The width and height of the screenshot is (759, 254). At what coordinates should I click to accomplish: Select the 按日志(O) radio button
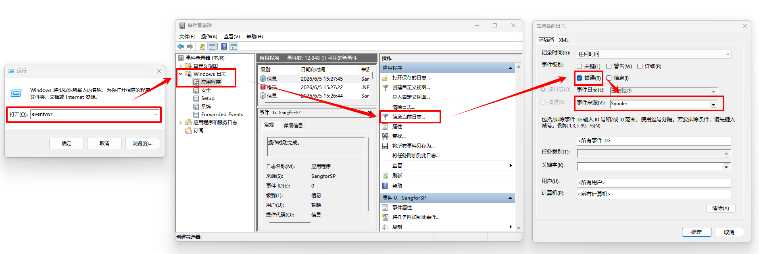[x=543, y=90]
